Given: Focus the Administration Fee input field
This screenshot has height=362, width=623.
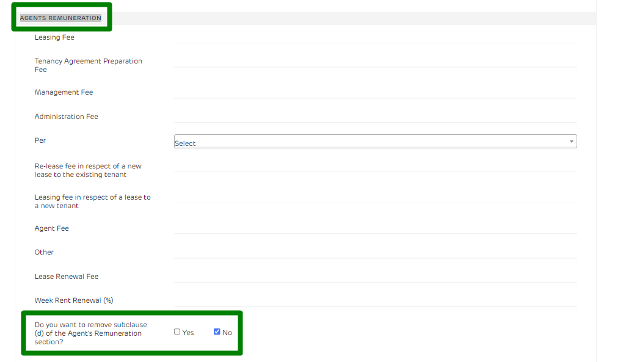Looking at the screenshot, I should [x=376, y=117].
